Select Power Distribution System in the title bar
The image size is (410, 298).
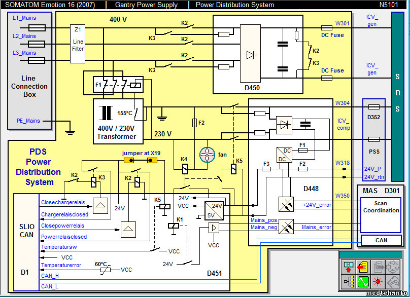click(234, 5)
